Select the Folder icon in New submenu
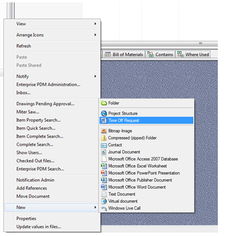Viewport: 228px width, 236px height. [104, 103]
